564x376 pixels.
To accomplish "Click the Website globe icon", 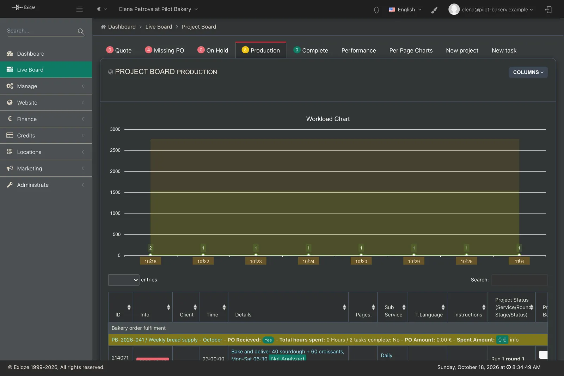I will pos(10,103).
